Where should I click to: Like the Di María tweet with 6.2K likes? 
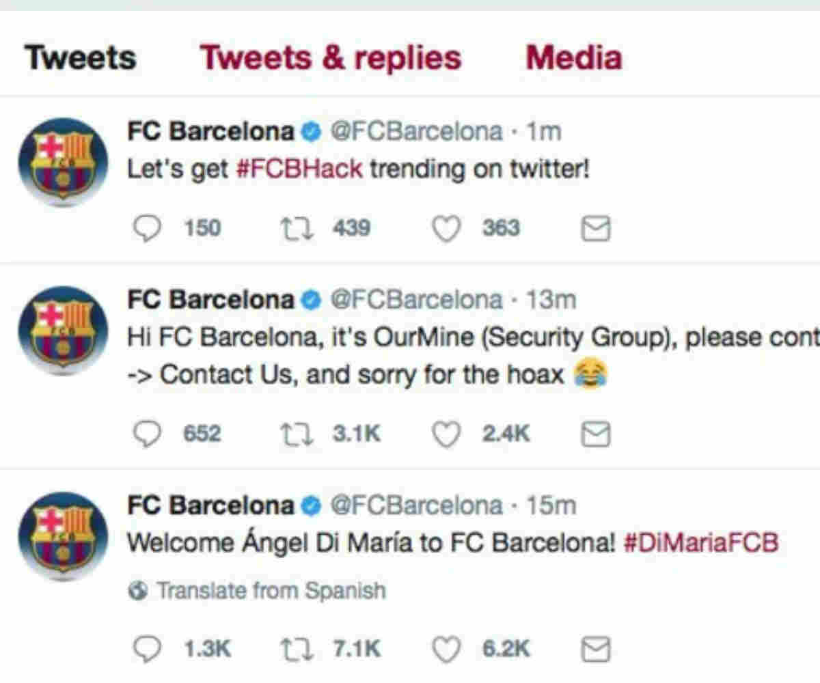click(x=448, y=649)
